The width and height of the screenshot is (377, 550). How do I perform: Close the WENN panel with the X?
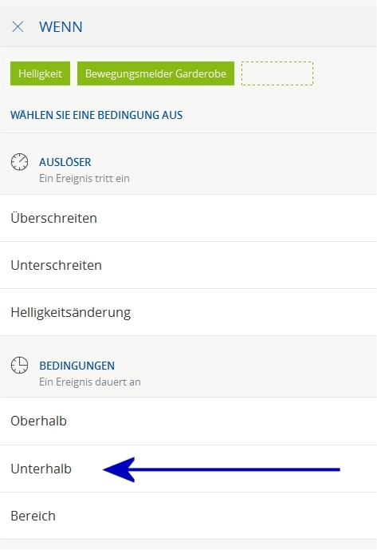[x=18, y=26]
